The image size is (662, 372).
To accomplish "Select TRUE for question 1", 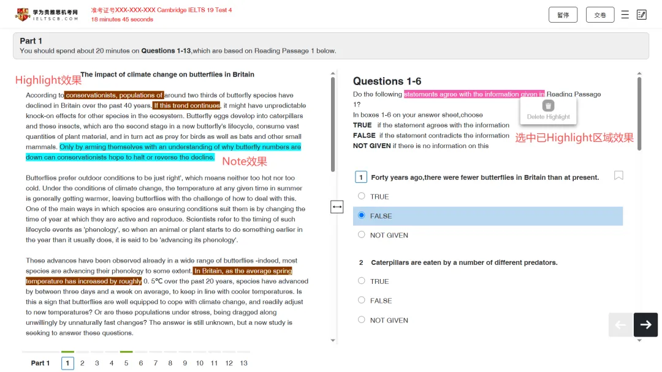I will [362, 196].
